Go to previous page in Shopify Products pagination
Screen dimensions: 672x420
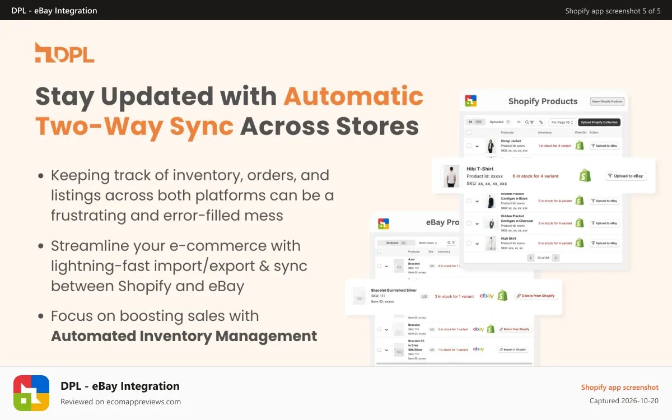(x=531, y=258)
